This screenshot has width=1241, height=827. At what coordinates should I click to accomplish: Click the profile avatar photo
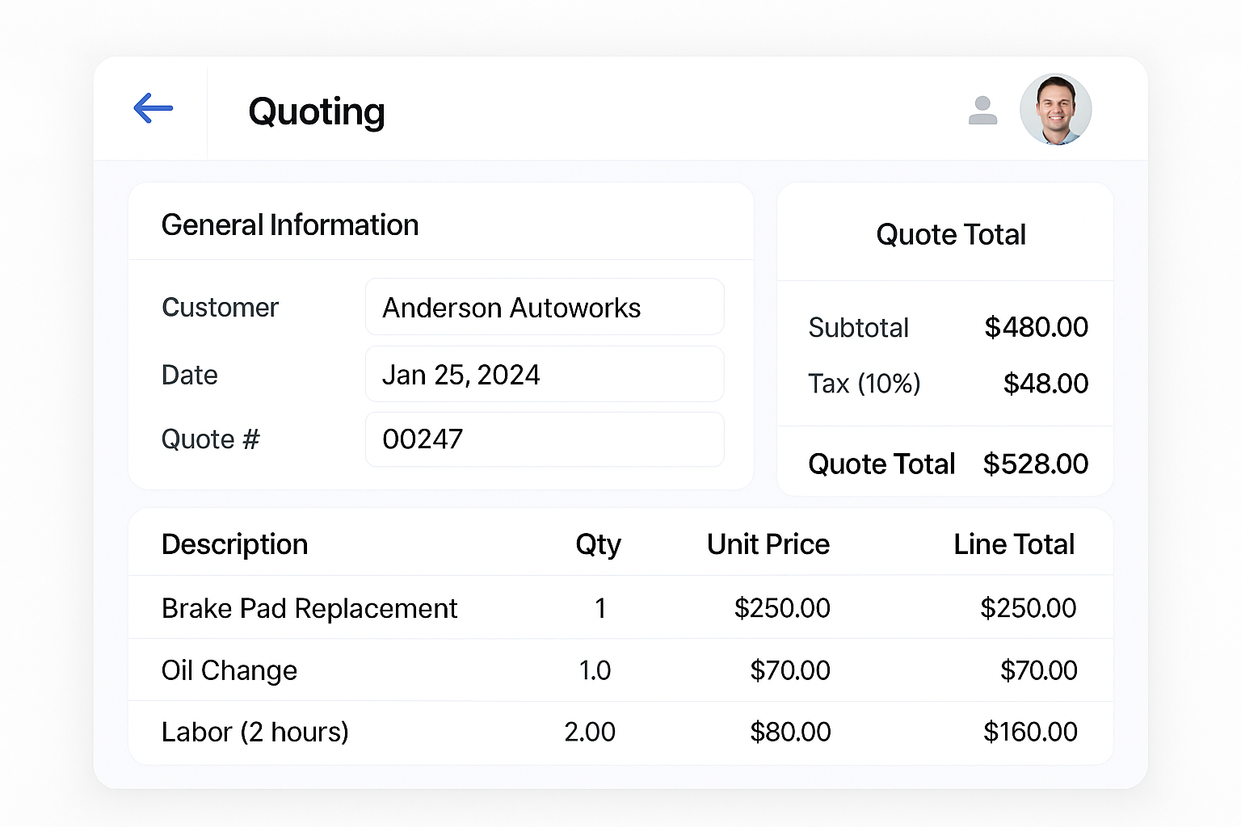[1055, 109]
